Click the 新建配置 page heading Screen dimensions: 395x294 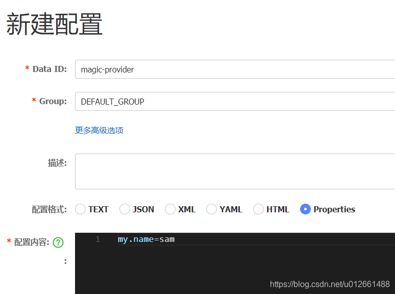pos(55,24)
